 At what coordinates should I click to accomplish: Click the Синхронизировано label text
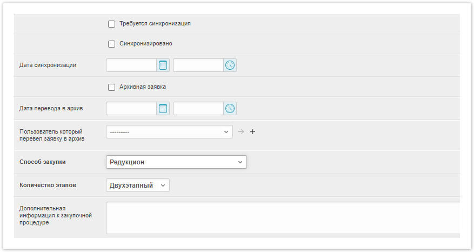tap(146, 44)
